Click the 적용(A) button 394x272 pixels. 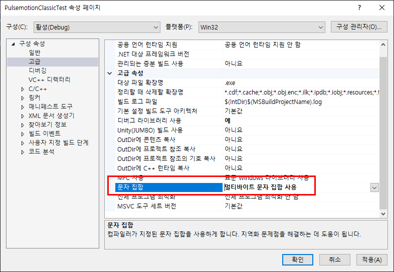[371, 259]
